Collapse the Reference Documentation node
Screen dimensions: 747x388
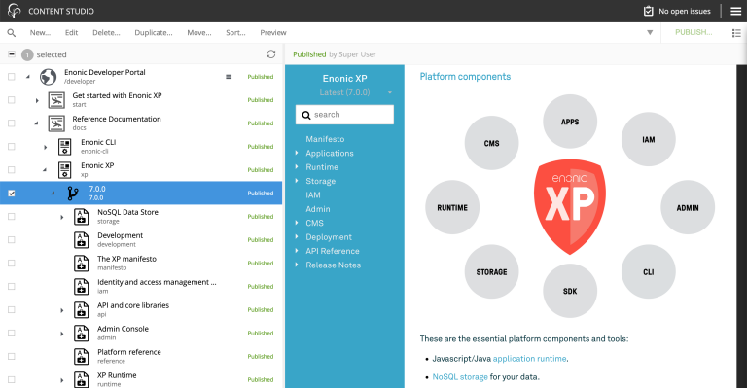(37, 123)
